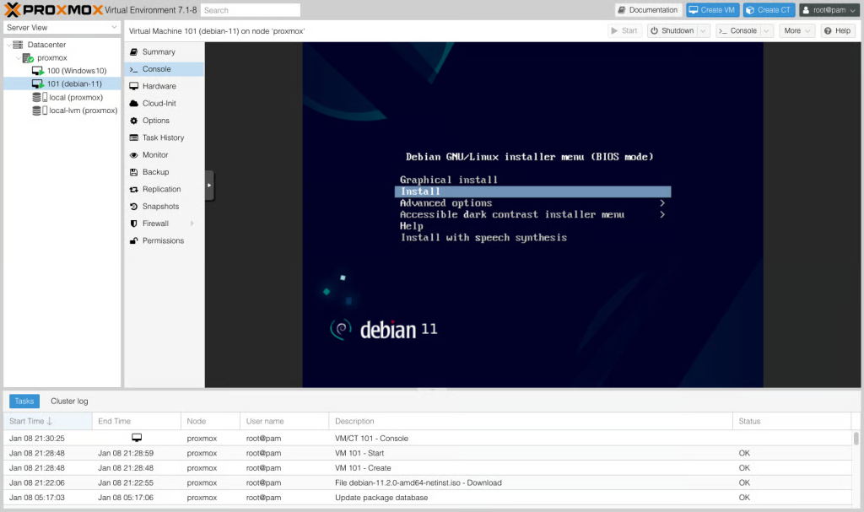Expand the Firewall submenu arrow

tap(192, 224)
